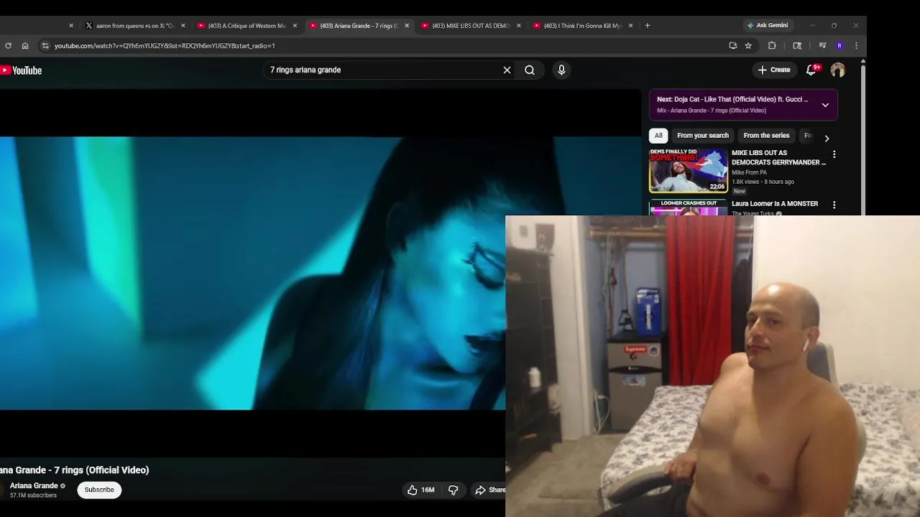This screenshot has height=517, width=920.
Task: Click the browser address bar URL
Action: [165, 45]
